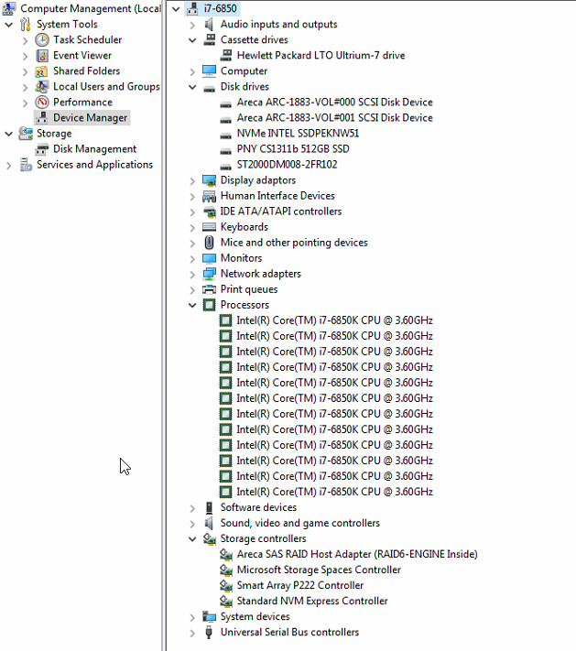Screen dimensions: 576x651
Task: Click the Keyboards category icon
Action: pyautogui.click(x=210, y=227)
